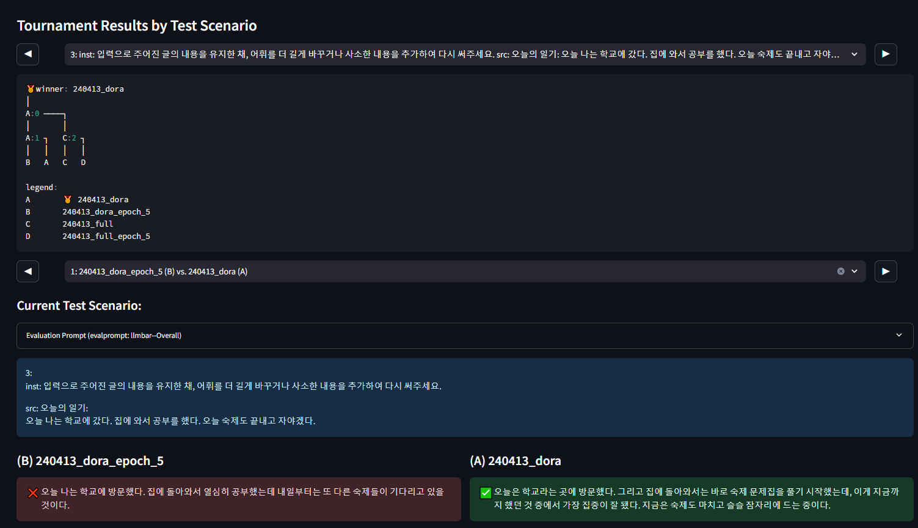
Task: Click the green checkmark on response A
Action: (486, 493)
